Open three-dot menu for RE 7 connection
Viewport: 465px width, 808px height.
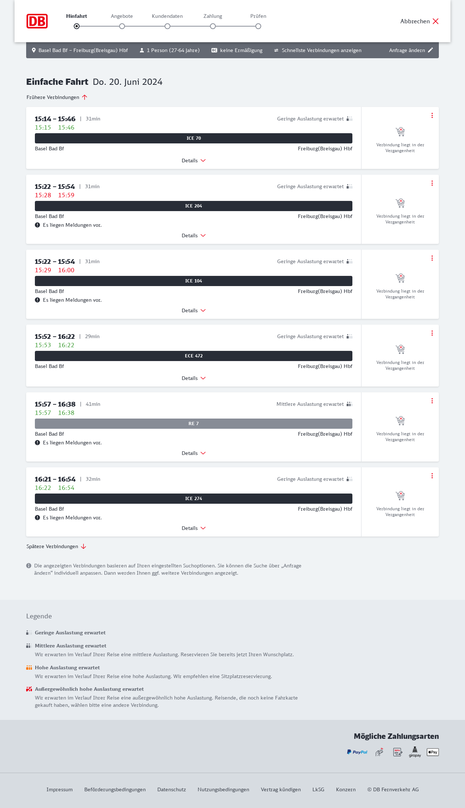432,401
